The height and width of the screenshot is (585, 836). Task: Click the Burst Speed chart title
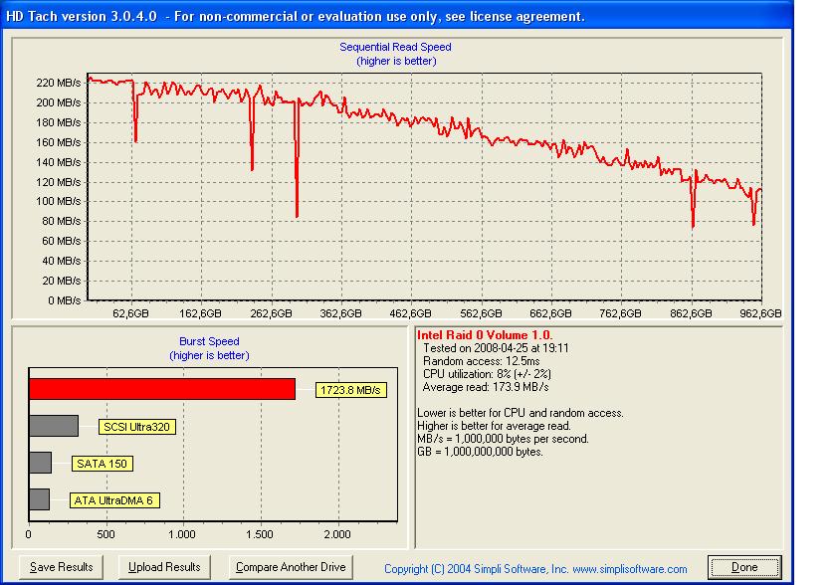point(209,341)
